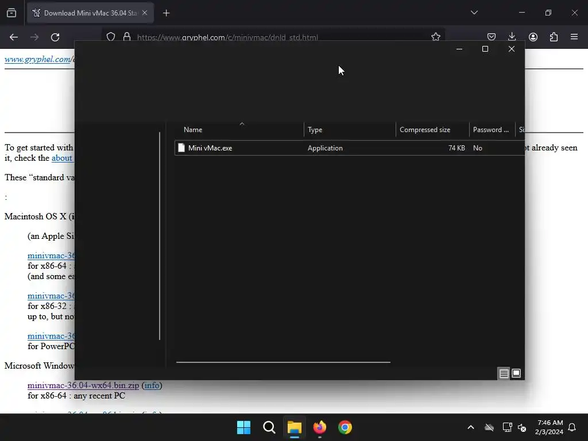
Task: Open Firefox recent browsing view icon
Action: (11, 13)
